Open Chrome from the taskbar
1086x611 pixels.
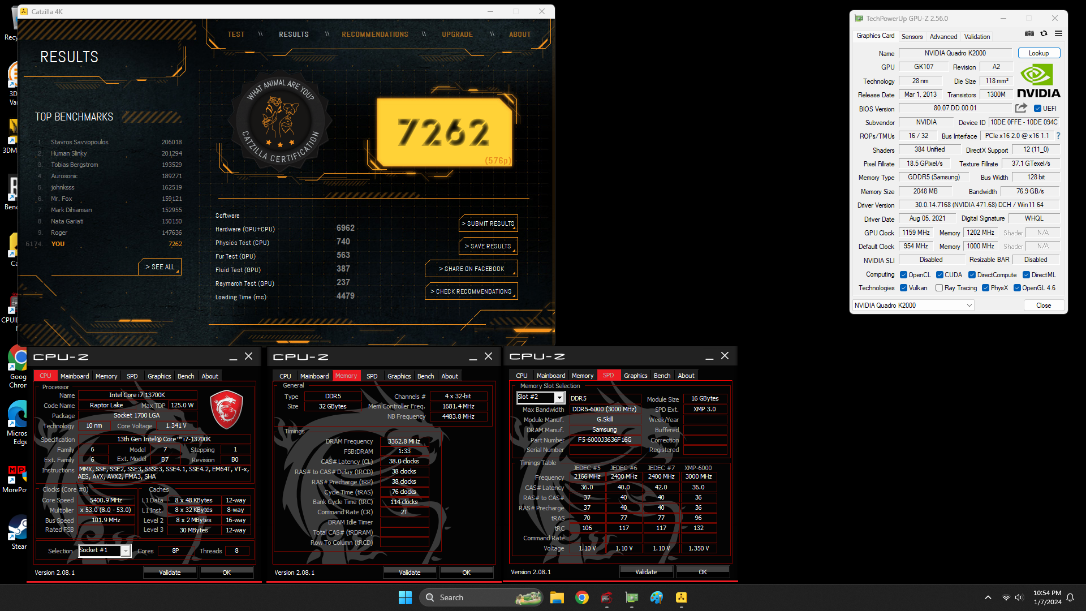(582, 597)
